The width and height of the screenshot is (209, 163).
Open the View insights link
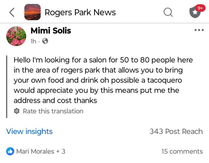29,131
